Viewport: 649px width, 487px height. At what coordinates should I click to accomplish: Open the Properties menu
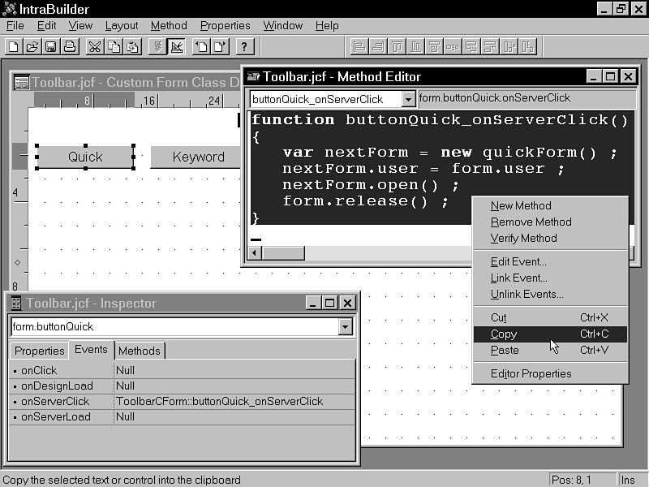[x=226, y=26]
